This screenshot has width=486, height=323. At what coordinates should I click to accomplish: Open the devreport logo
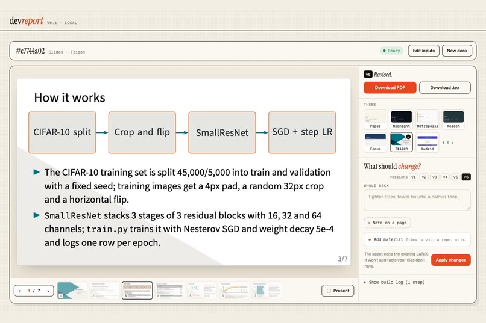[x=27, y=21]
